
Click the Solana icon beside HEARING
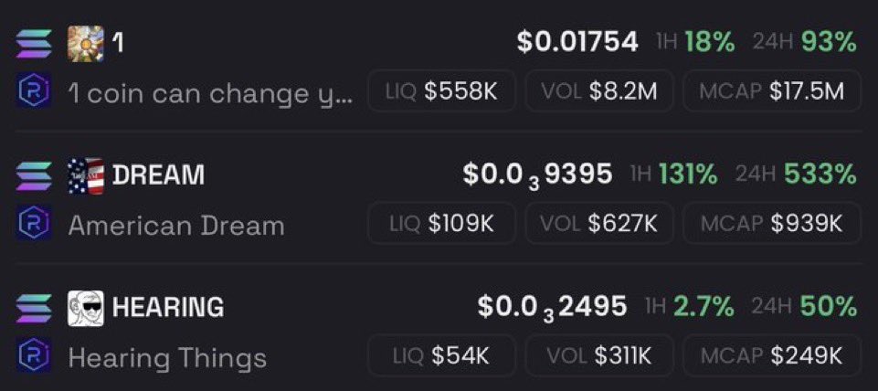(x=34, y=308)
